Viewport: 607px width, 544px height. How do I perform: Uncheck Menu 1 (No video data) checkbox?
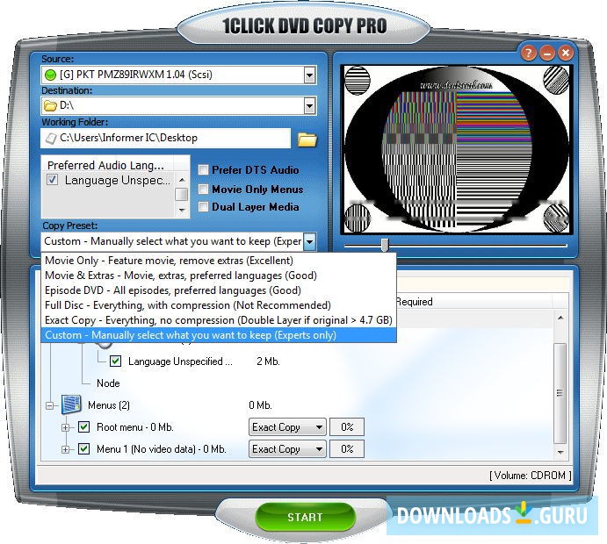84,449
